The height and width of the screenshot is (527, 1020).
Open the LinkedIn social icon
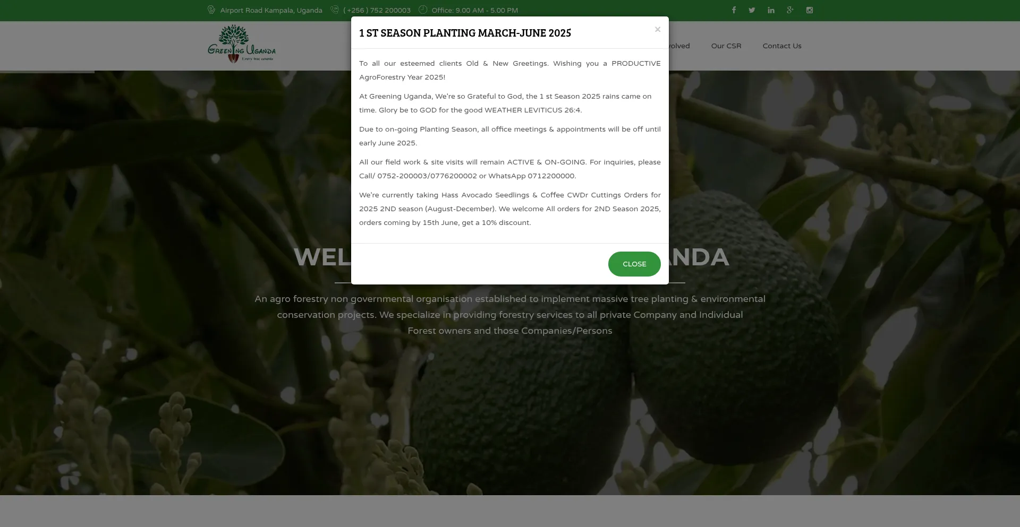point(771,10)
